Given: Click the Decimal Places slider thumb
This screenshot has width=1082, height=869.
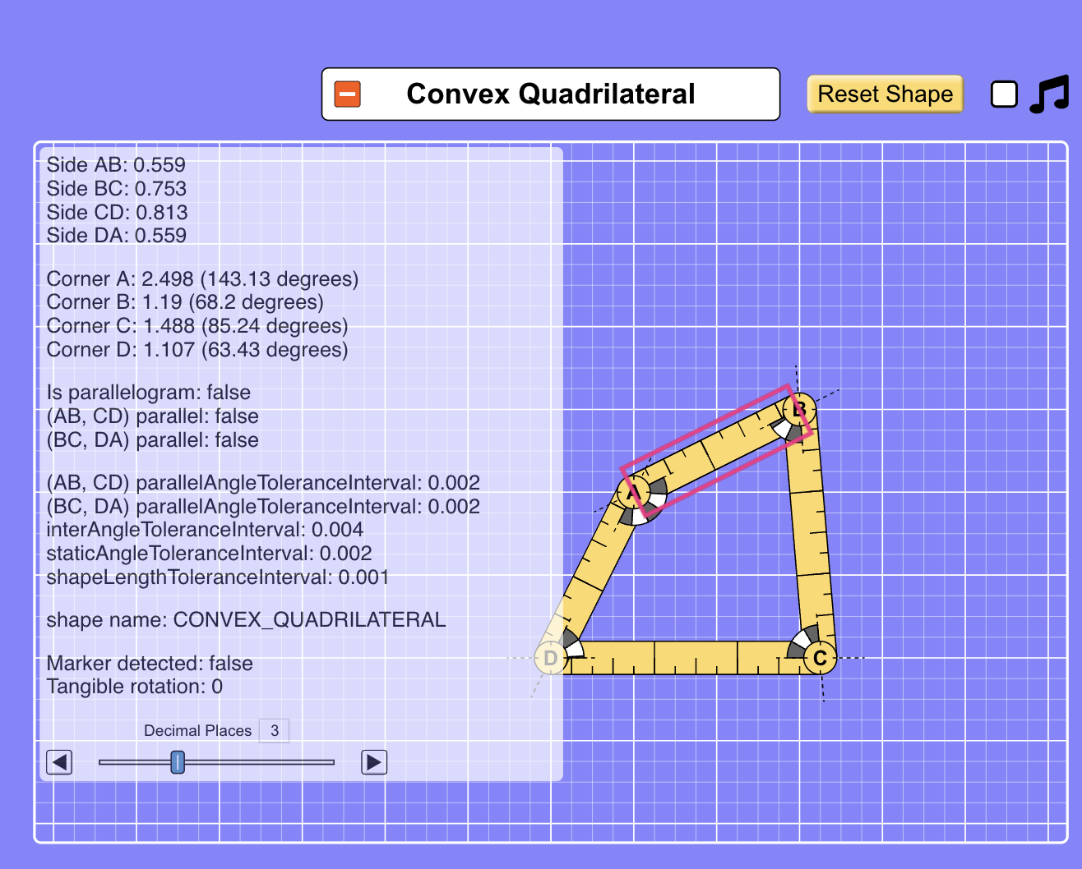Looking at the screenshot, I should point(178,762).
